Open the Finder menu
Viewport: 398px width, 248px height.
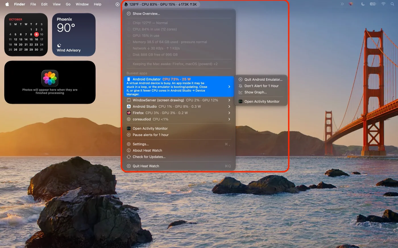click(20, 4)
